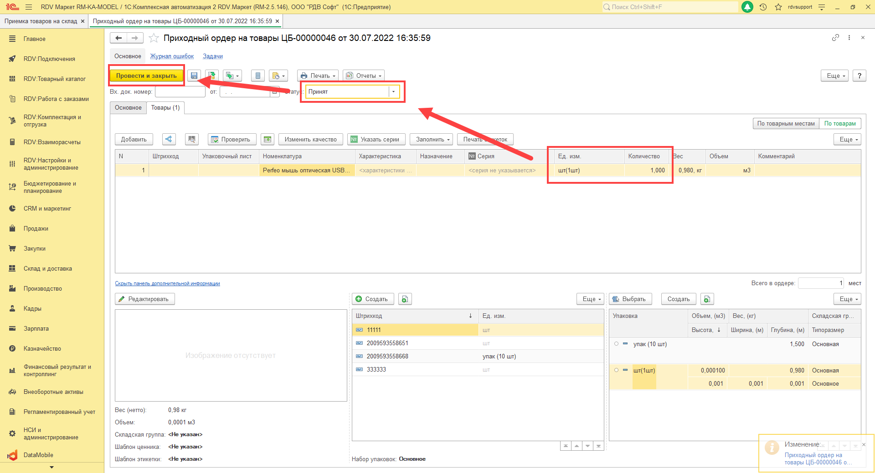Open the Отчеты dropdown menu
Screen dimensions: 875x473
[x=364, y=75]
